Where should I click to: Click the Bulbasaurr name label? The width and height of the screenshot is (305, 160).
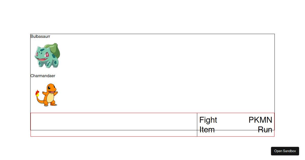[40, 36]
